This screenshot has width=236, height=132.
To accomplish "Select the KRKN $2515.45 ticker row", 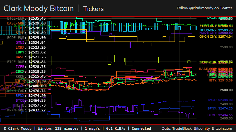I will (x=31, y=76).
